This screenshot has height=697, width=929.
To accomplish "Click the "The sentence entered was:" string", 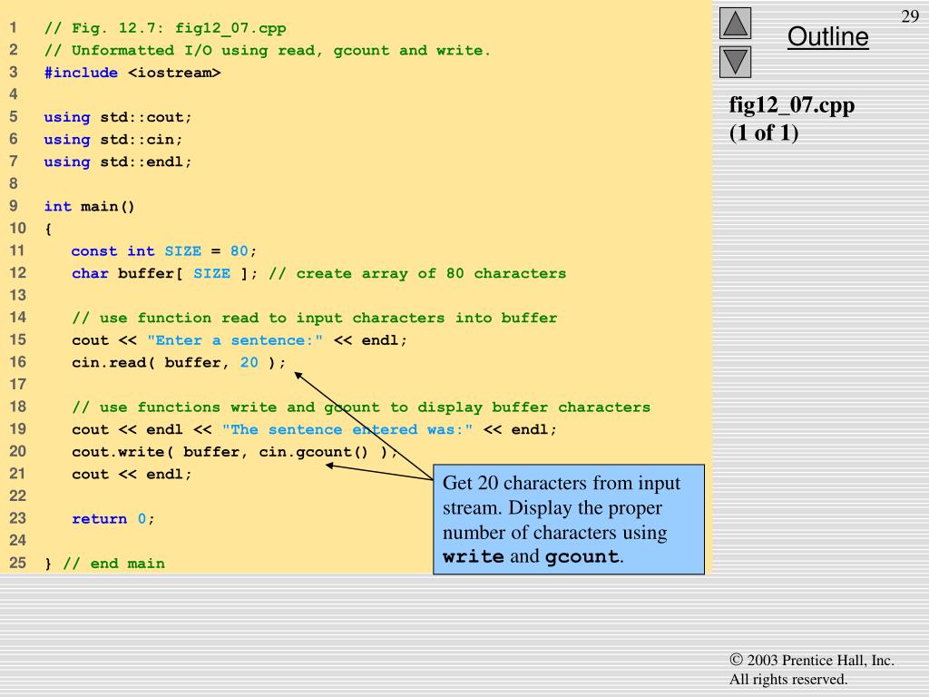I will tap(347, 429).
